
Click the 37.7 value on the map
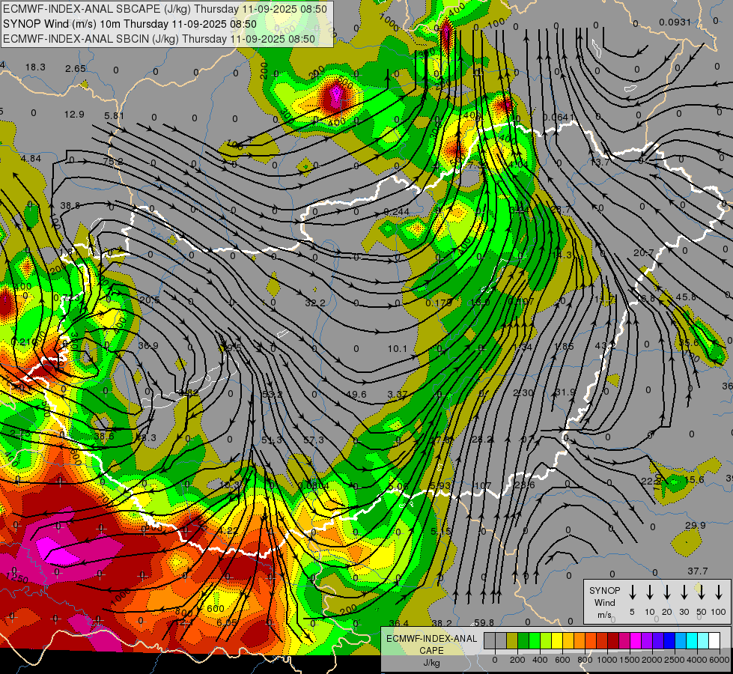[x=698, y=571]
